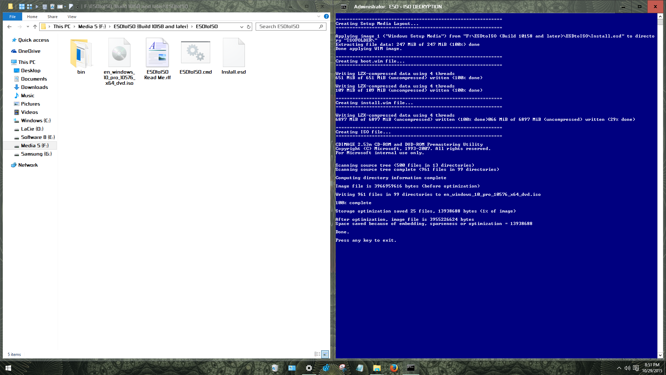Screen dimensions: 666x375
Task: Switch to Command Prompt on taskbar
Action: click(x=411, y=368)
